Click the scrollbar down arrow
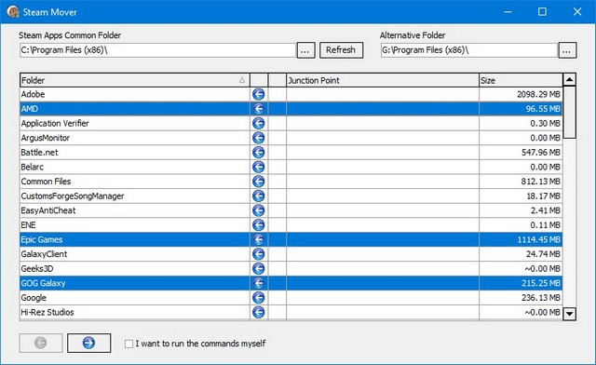The width and height of the screenshot is (596, 365). click(569, 314)
